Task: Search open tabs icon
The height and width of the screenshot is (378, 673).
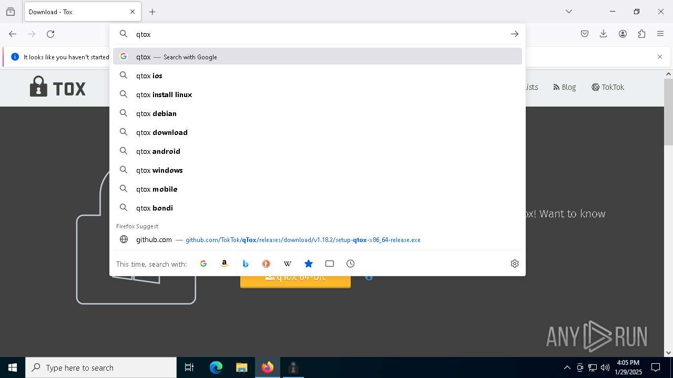Action: (330, 264)
